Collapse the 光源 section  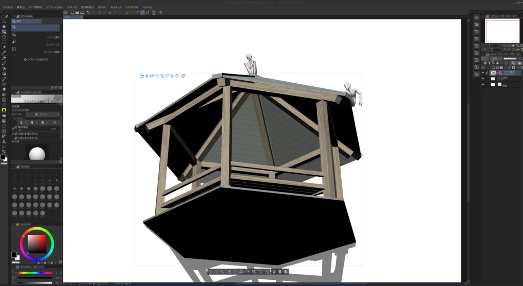13,141
